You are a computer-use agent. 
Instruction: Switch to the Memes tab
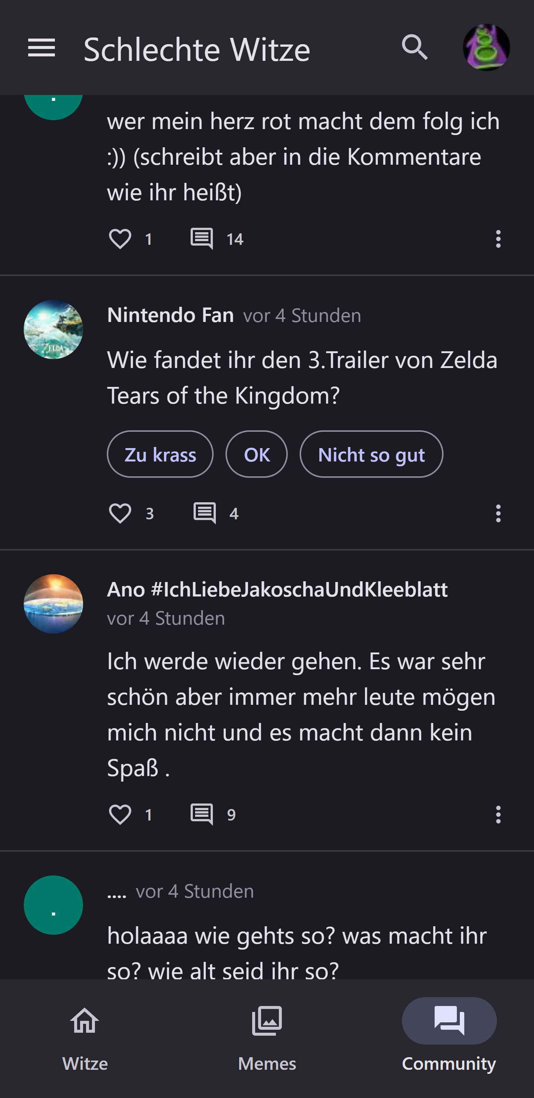267,1038
